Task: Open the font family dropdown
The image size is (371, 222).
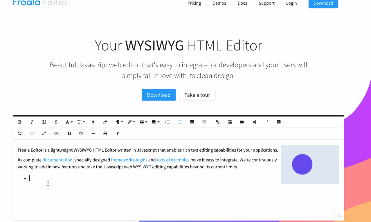Action: click(69, 122)
